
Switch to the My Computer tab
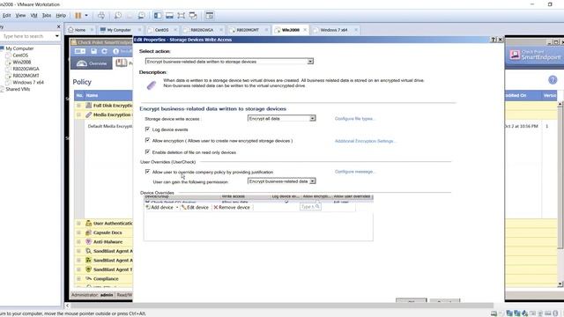point(119,30)
